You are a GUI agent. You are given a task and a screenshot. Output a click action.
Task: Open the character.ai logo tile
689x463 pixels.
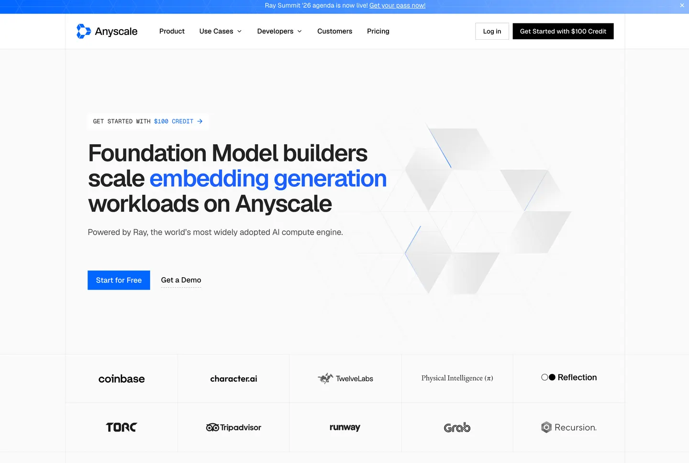click(x=233, y=379)
